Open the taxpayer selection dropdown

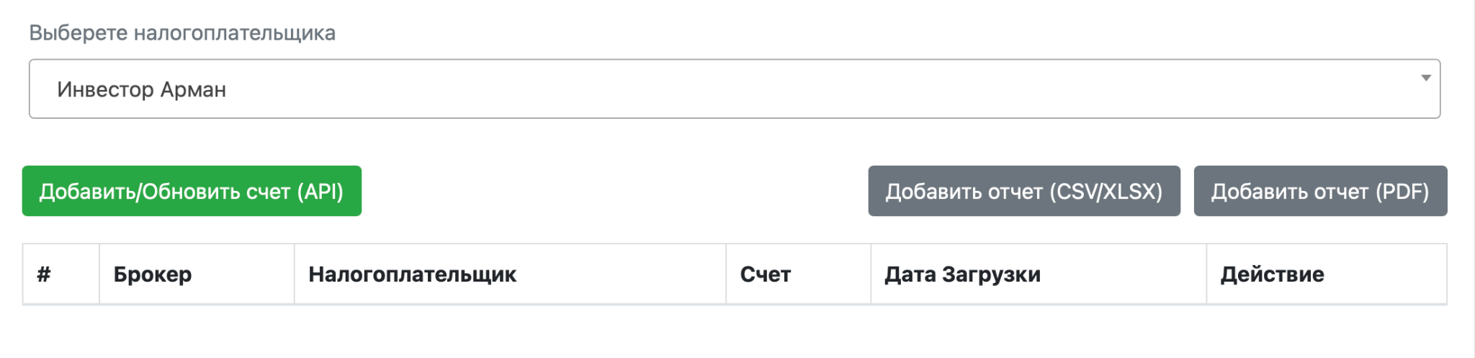(733, 89)
